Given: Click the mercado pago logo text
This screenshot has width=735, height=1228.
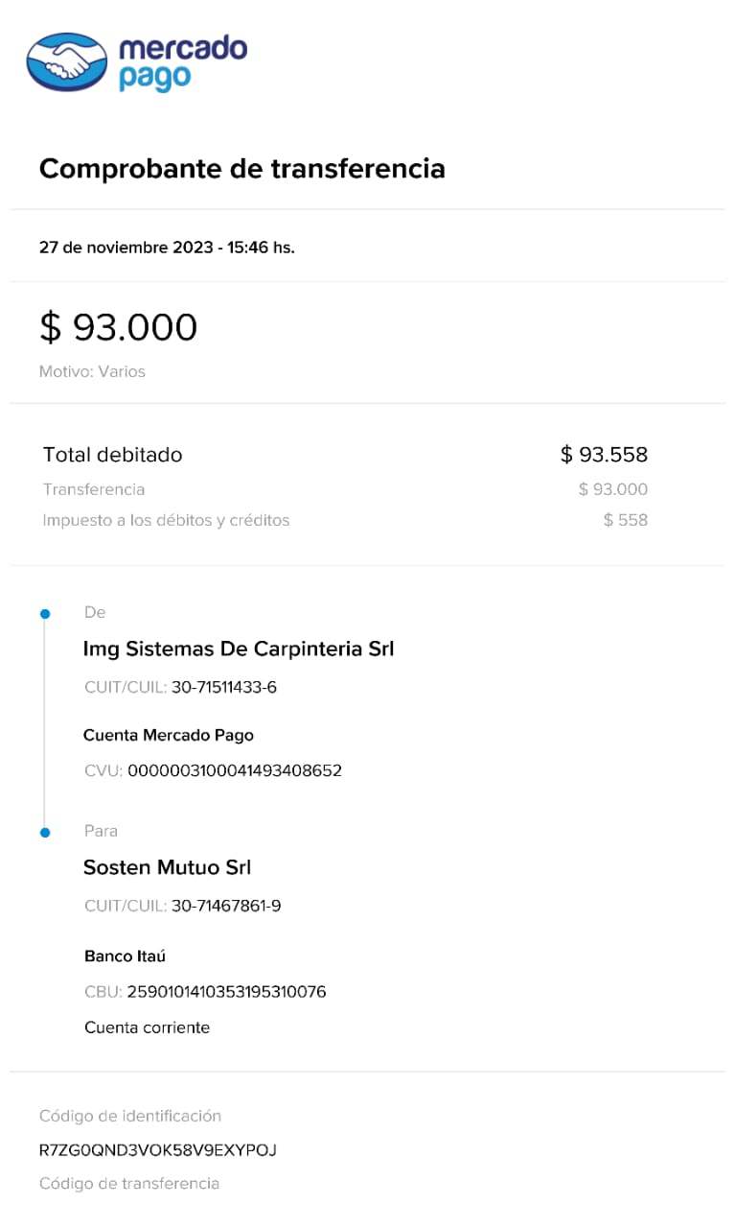Looking at the screenshot, I should tap(182, 63).
